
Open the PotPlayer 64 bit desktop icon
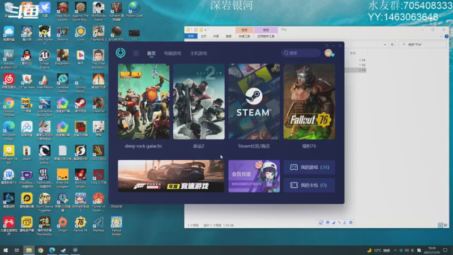point(8,155)
